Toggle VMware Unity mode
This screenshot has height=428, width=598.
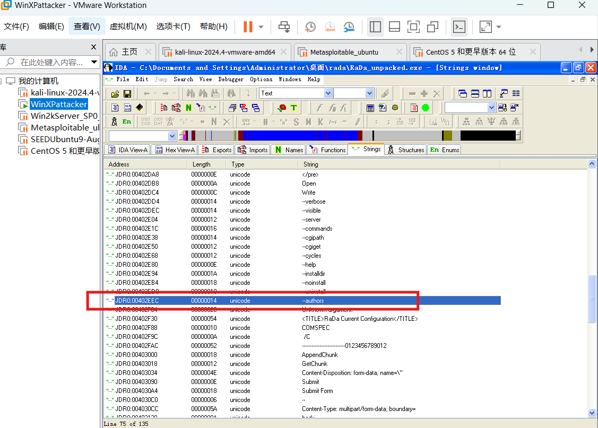click(x=432, y=27)
